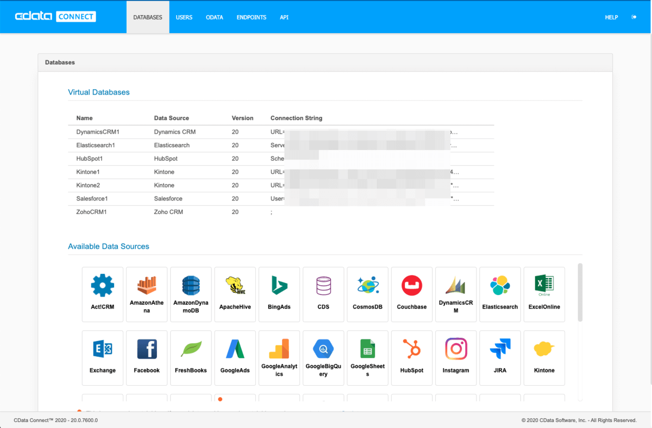Viewport: 652px width, 428px height.
Task: Switch to the API tab
Action: click(284, 17)
